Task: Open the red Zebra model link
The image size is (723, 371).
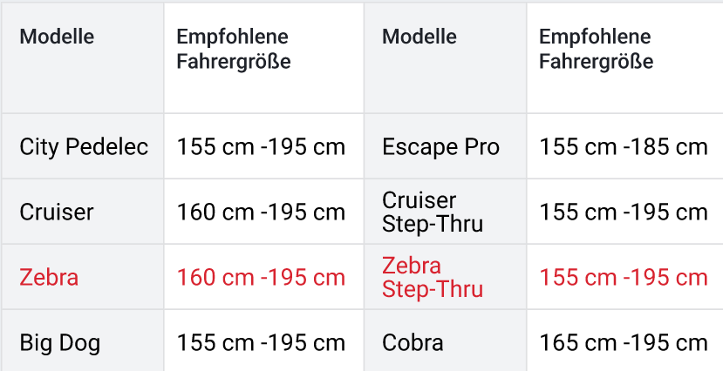Action: click(x=49, y=278)
